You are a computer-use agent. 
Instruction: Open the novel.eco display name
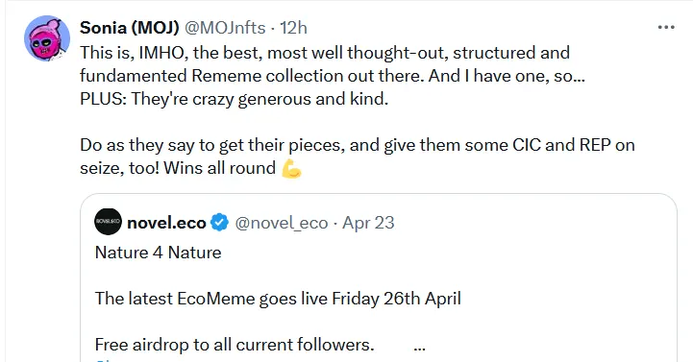[166, 223]
